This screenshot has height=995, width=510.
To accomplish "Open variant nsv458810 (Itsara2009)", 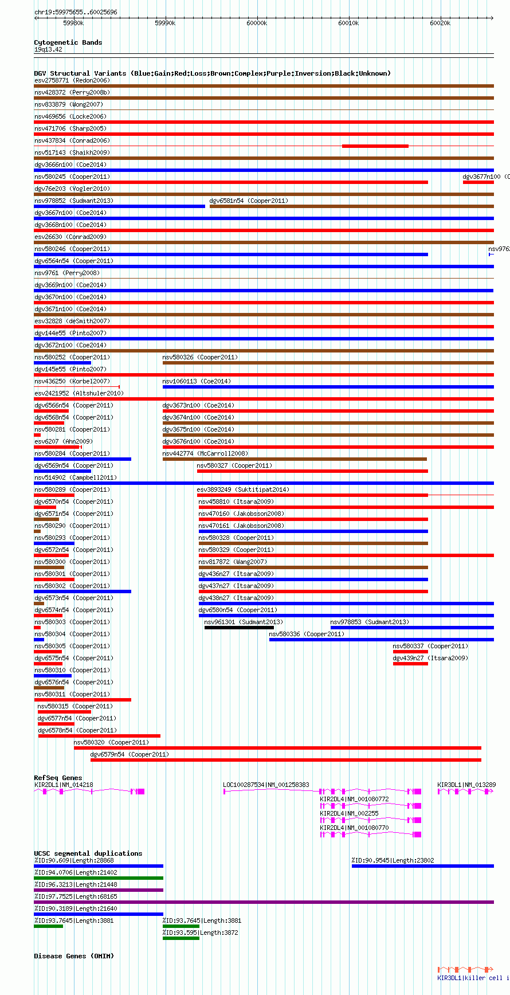I will pyautogui.click(x=346, y=507).
